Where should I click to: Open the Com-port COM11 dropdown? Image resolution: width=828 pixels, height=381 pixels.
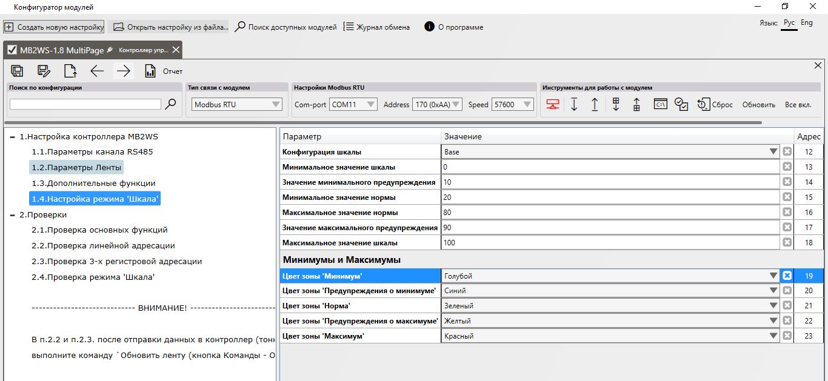(353, 104)
